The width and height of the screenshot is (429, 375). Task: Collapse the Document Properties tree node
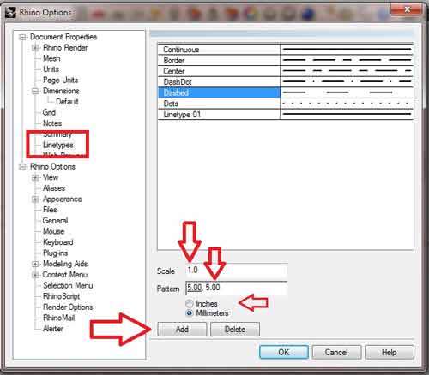[22, 37]
